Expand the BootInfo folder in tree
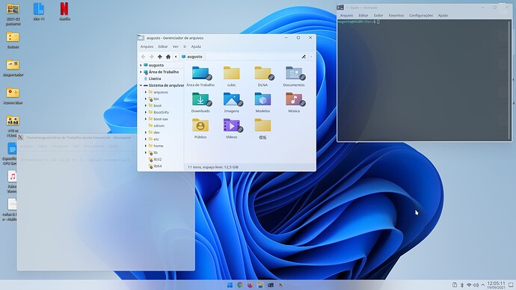516x290 pixels. 146,112
